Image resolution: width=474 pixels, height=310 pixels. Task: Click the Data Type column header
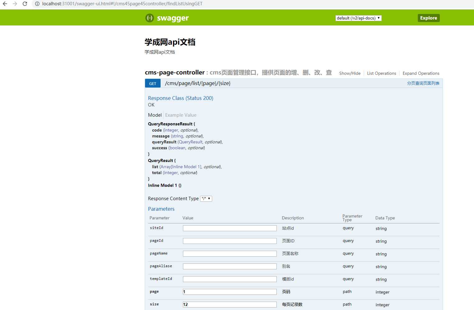[385, 218]
